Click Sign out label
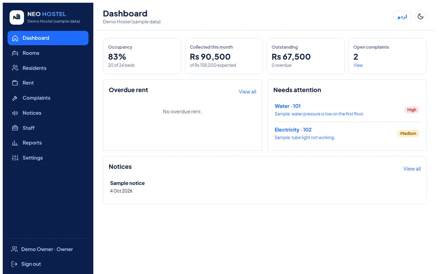 pos(31,264)
